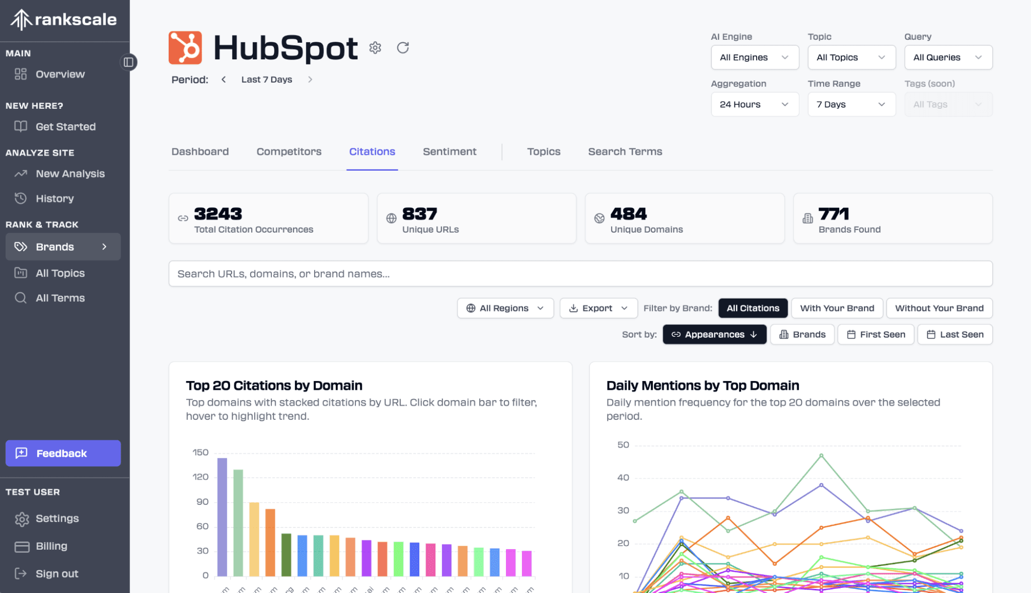Refresh the HubSpot data

[x=403, y=47]
